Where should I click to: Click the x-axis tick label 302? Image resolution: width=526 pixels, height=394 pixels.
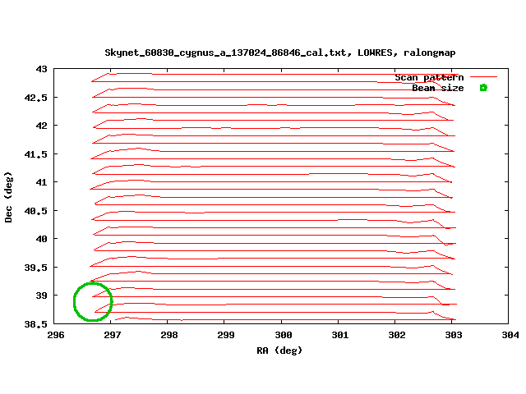397,335
